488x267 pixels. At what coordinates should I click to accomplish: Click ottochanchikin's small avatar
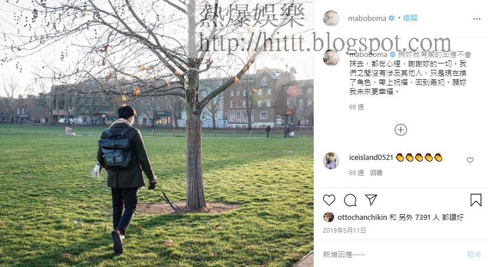pyautogui.click(x=329, y=217)
